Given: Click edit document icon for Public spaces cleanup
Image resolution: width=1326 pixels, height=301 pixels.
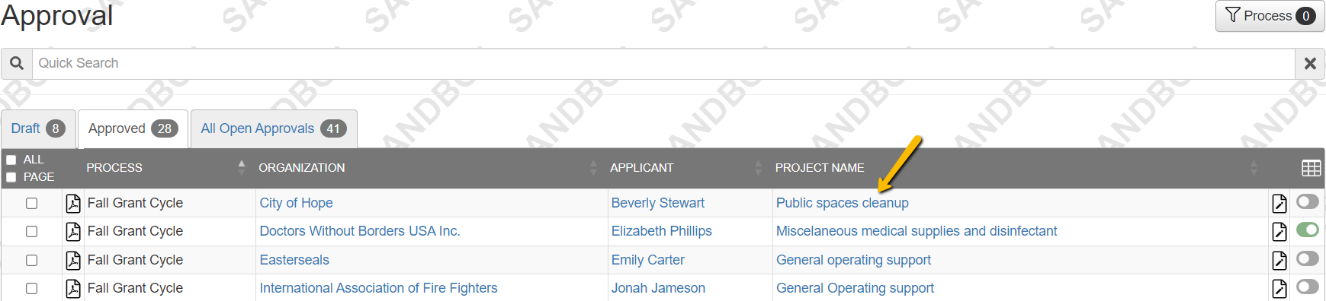Looking at the screenshot, I should click(x=1279, y=203).
